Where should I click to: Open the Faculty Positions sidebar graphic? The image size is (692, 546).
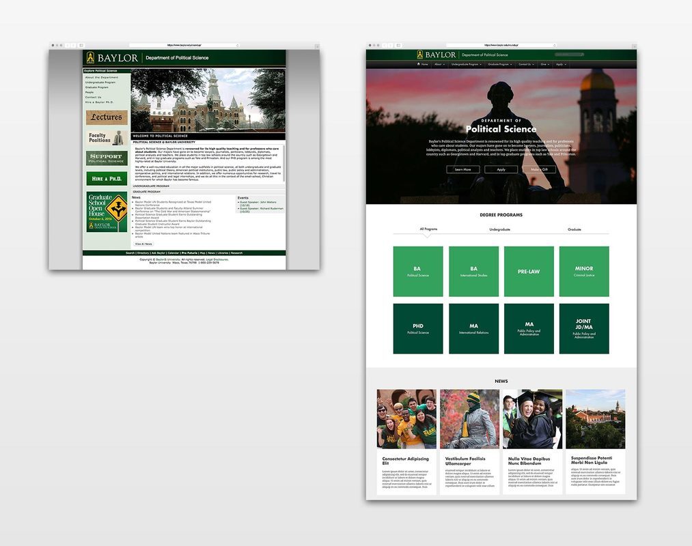(x=107, y=138)
